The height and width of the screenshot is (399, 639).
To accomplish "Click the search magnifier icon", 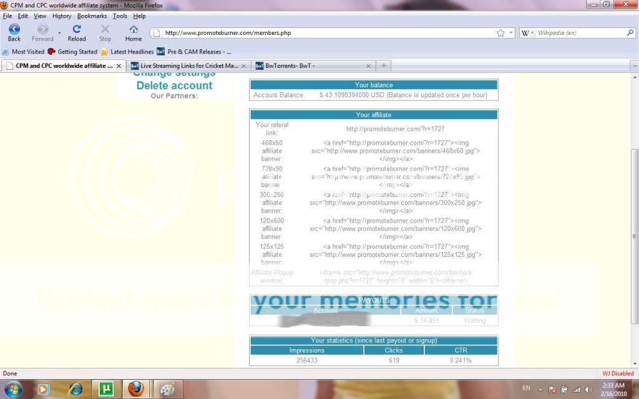I will click(630, 32).
